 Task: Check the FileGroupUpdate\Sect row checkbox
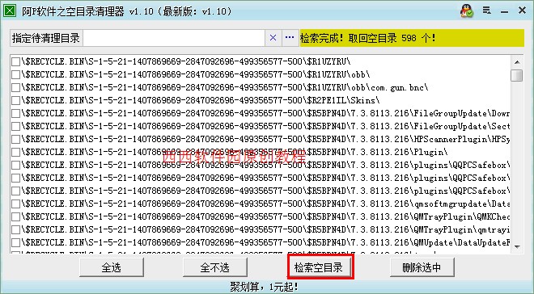coord(15,127)
